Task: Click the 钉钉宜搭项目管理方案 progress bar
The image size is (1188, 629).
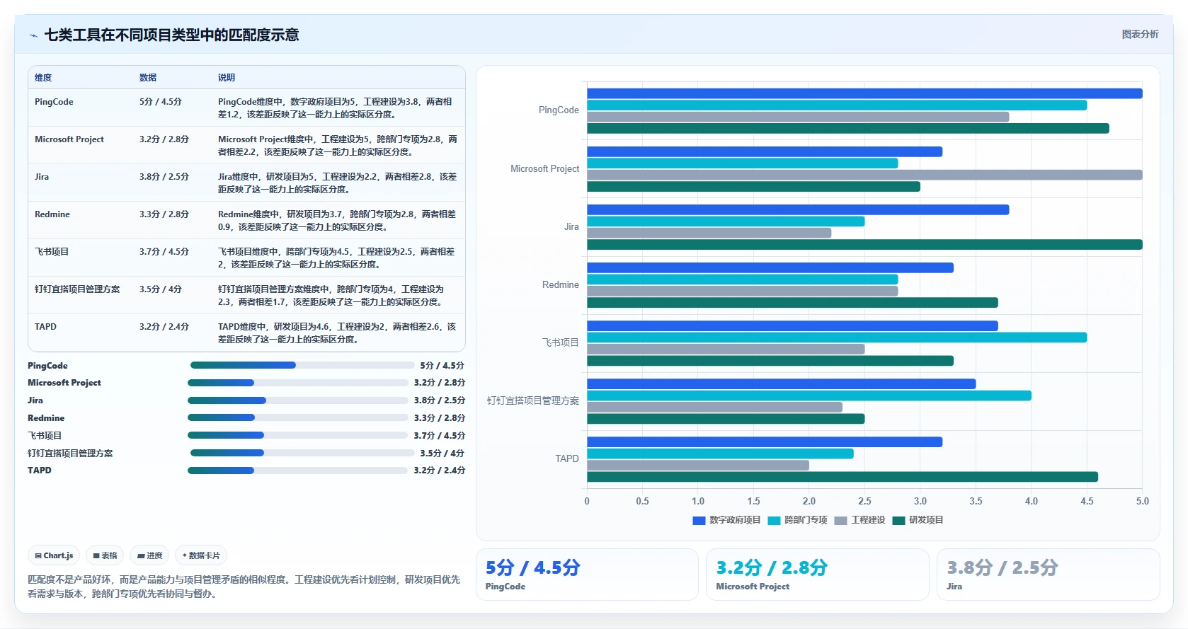Action: [302, 453]
